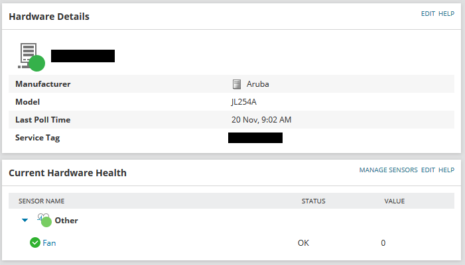
Task: Open the Fan sensor link
Action: click(50, 243)
